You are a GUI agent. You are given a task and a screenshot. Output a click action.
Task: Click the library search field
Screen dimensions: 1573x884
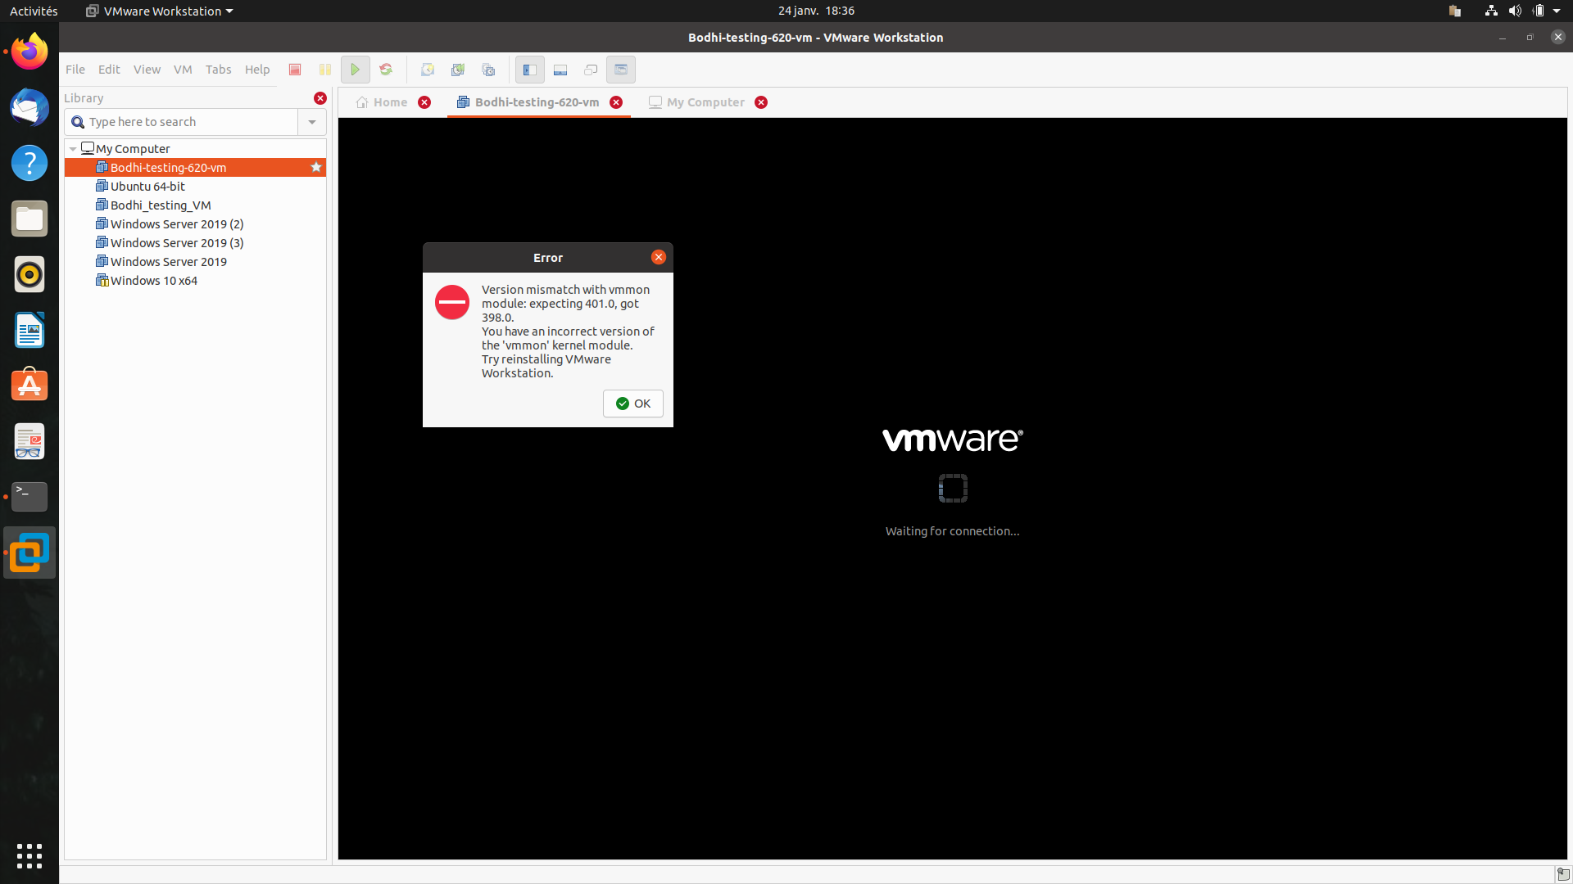[181, 122]
